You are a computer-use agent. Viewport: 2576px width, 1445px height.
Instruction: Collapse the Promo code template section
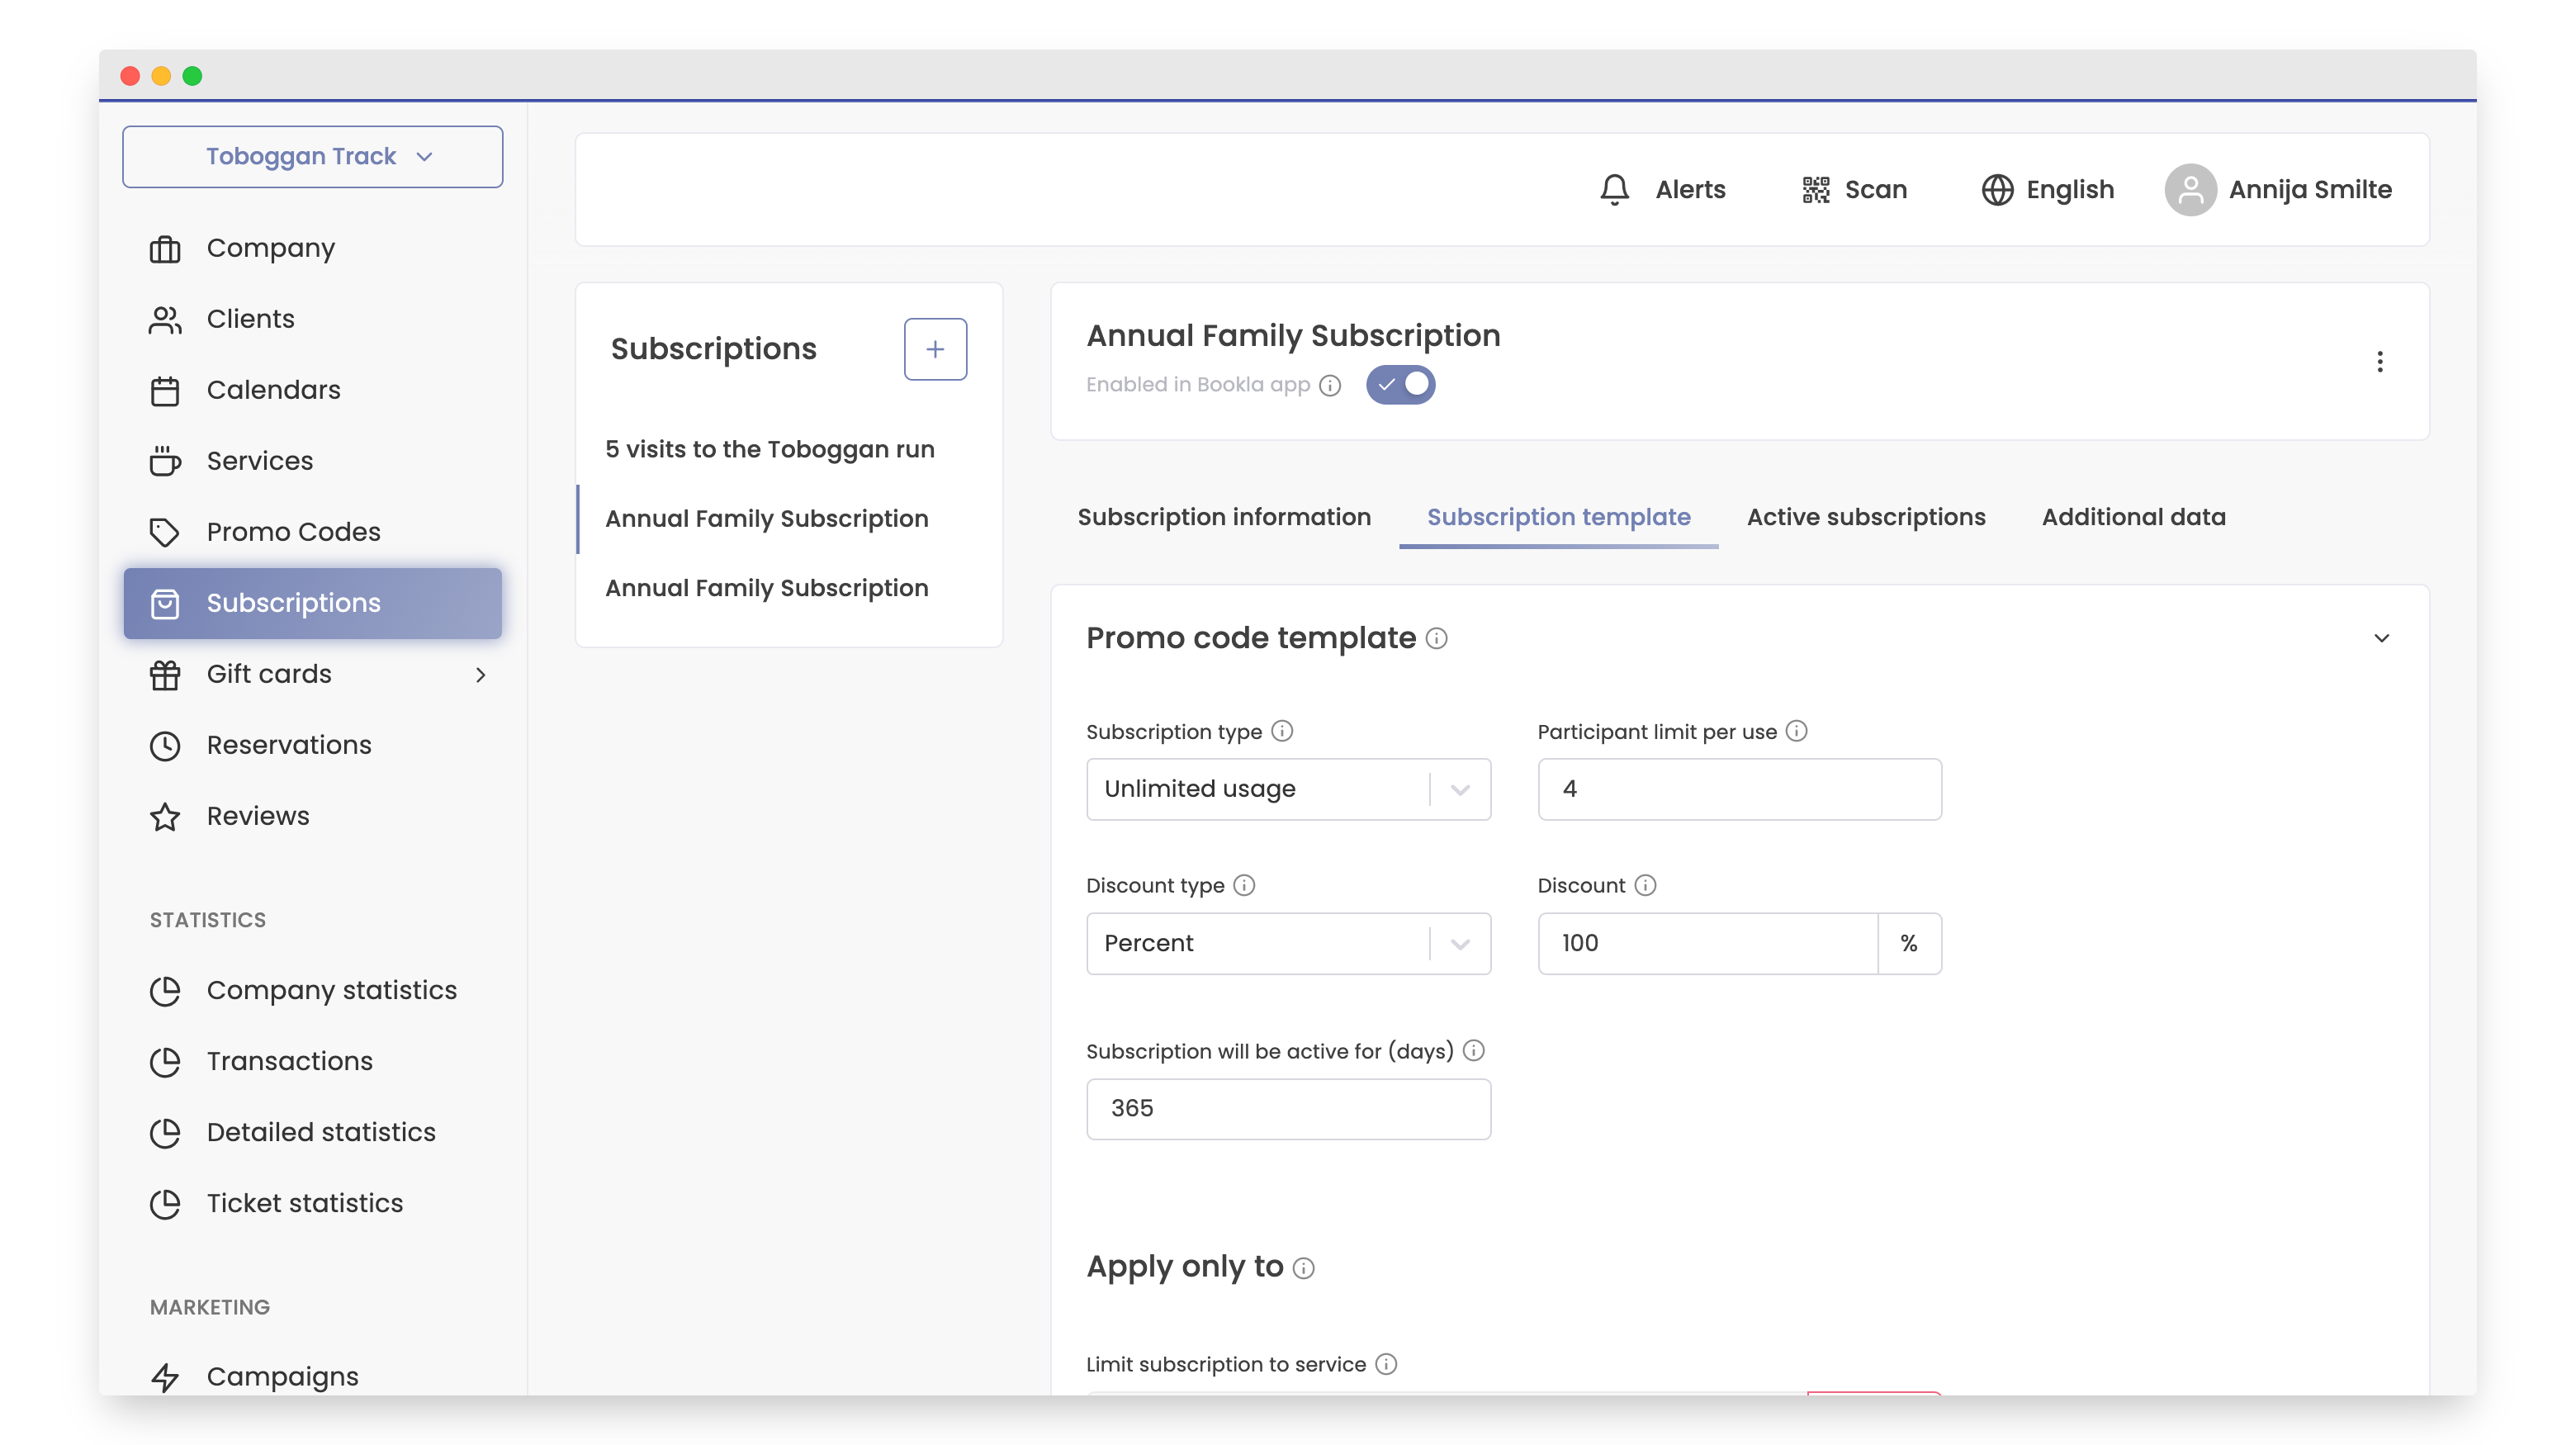tap(2381, 638)
